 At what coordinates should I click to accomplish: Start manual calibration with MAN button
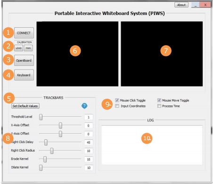pos(28,48)
